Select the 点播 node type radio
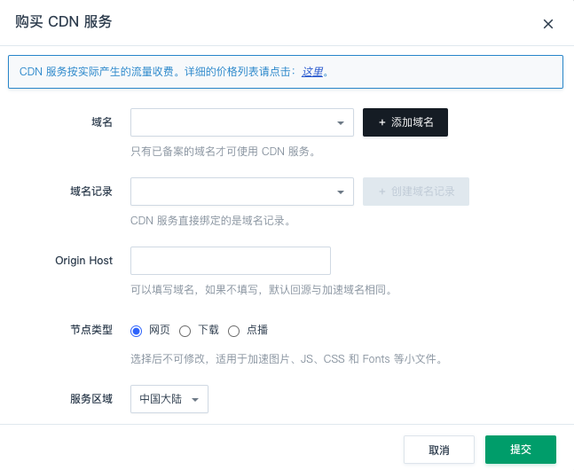 (x=233, y=331)
